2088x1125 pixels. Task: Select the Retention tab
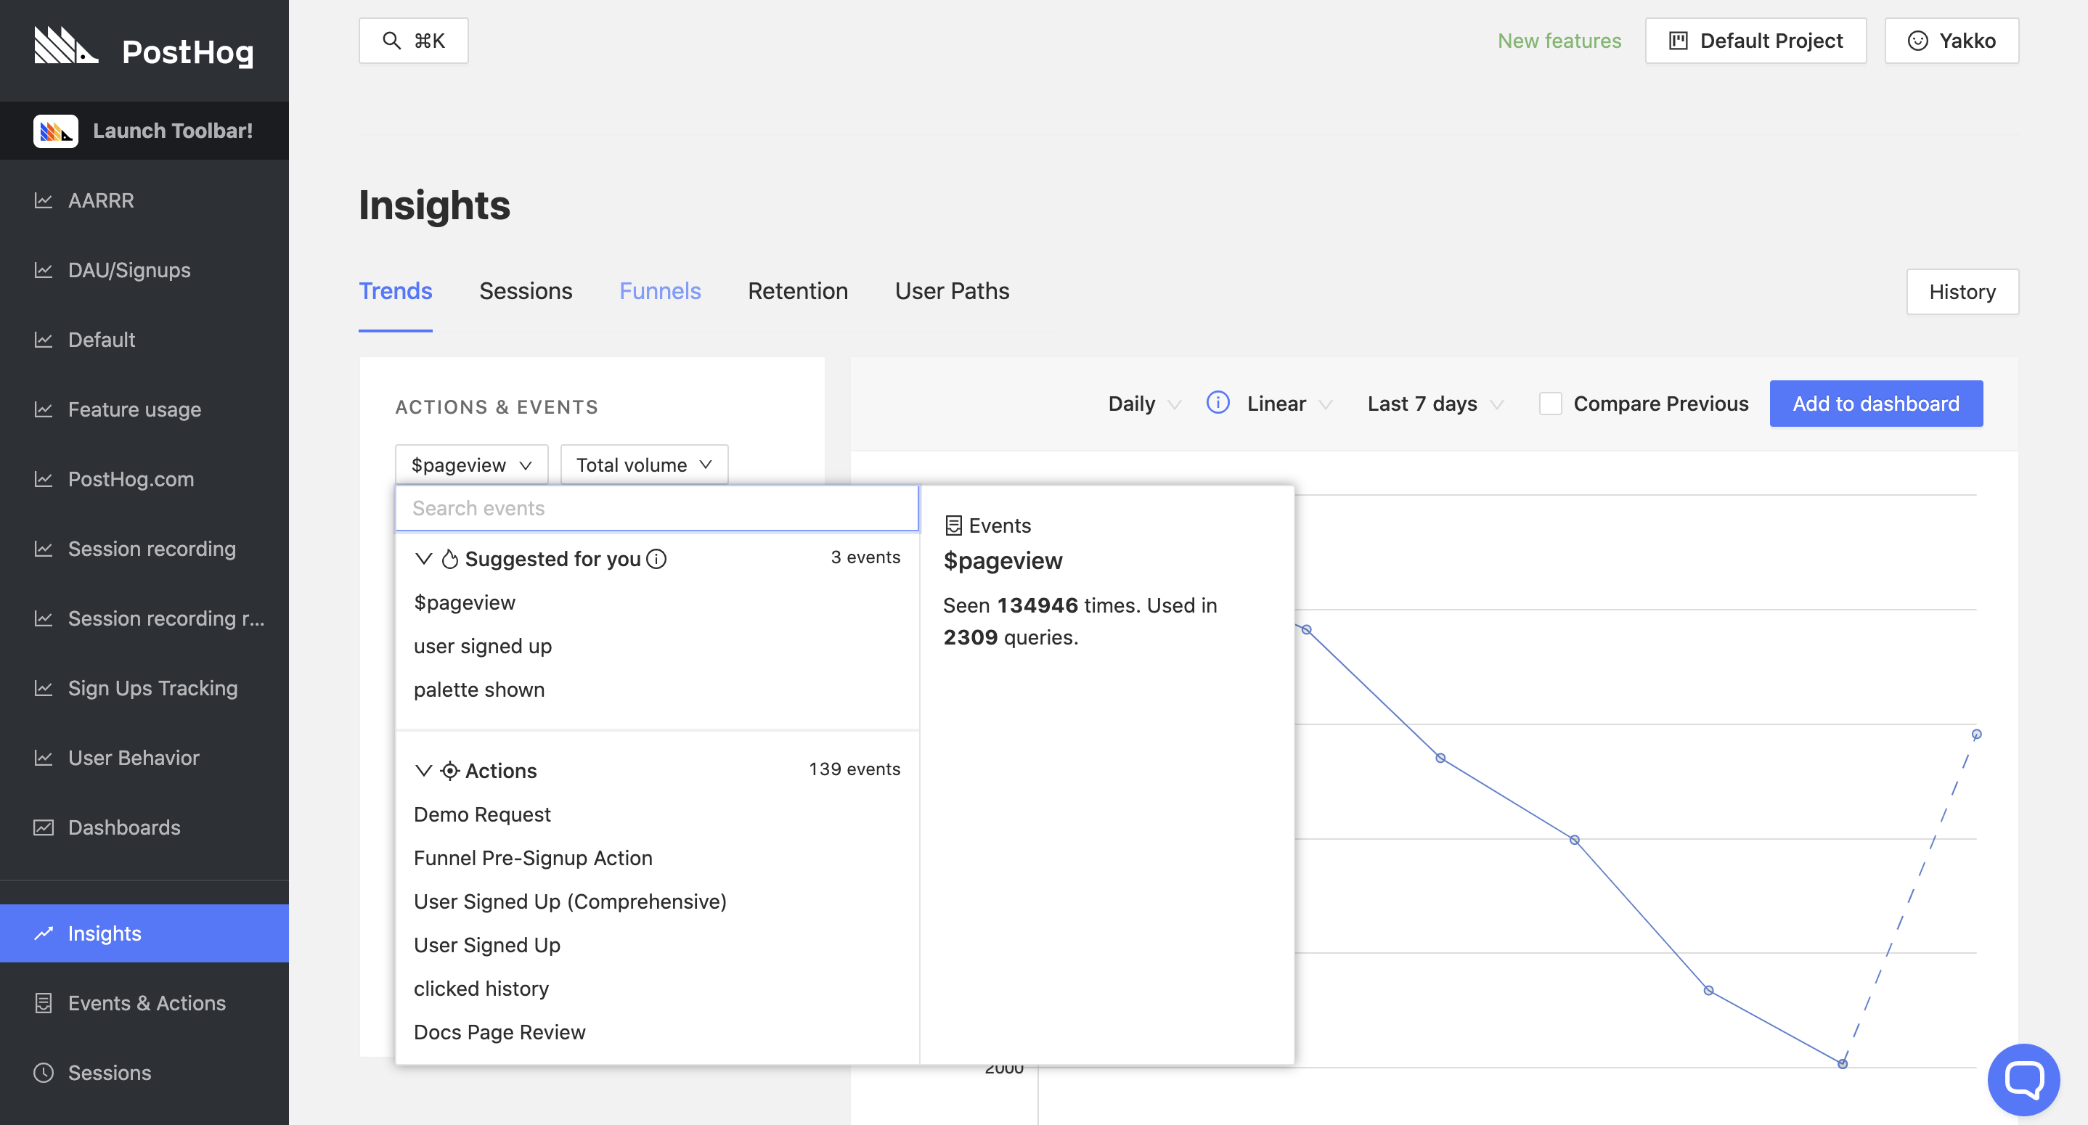pos(798,290)
